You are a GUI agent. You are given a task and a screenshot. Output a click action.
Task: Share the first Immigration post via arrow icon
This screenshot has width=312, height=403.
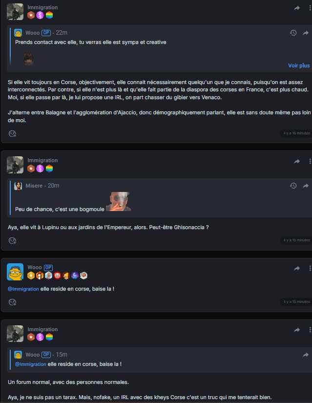[x=297, y=8]
